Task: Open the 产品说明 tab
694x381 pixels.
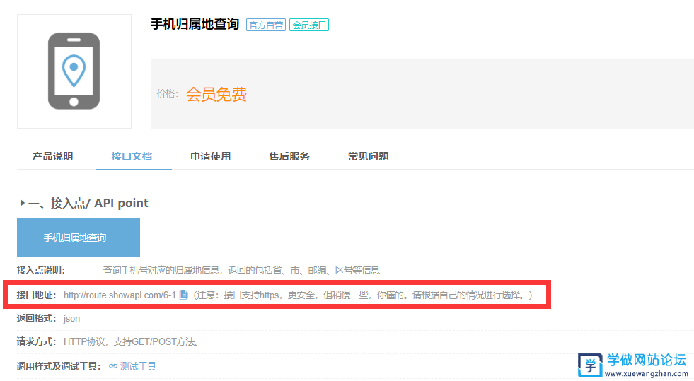Action: [x=52, y=156]
